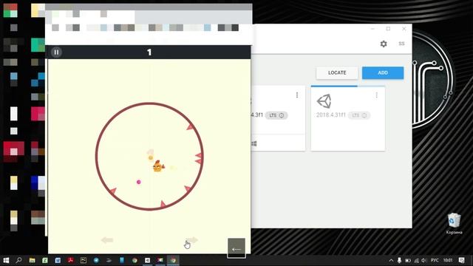Open the SS account menu in Unity Hub
The image size is (473, 266).
coord(401,44)
